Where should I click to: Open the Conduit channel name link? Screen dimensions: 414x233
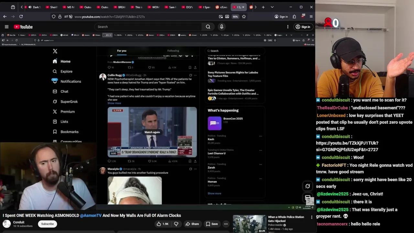(x=19, y=222)
